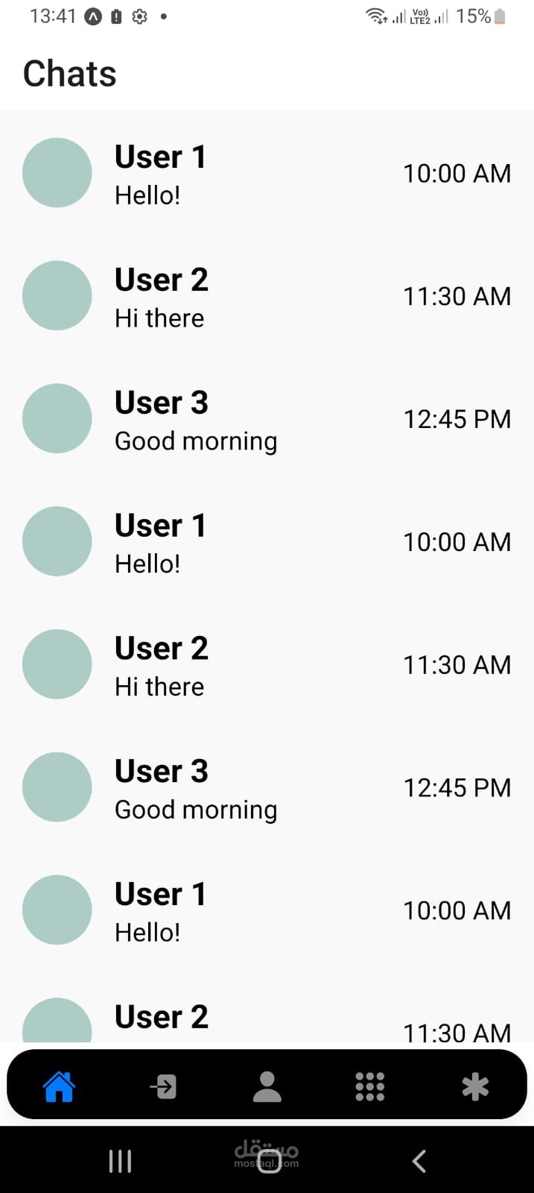The image size is (534, 1193).
Task: Open first User 1 Hello! chat
Action: (267, 173)
